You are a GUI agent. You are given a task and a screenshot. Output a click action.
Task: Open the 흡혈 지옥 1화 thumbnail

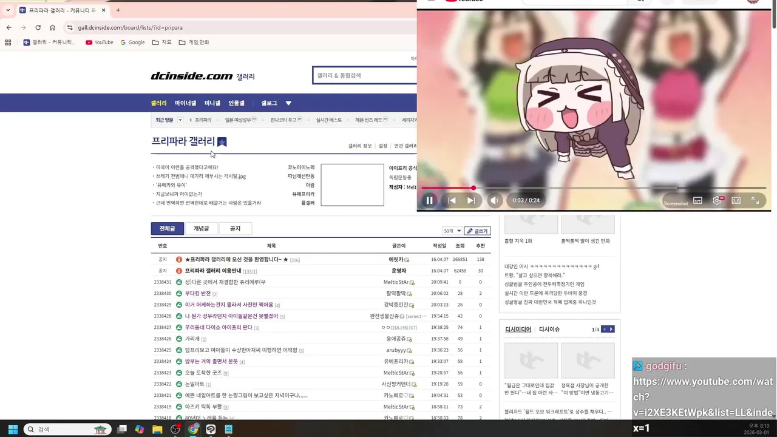click(x=531, y=224)
